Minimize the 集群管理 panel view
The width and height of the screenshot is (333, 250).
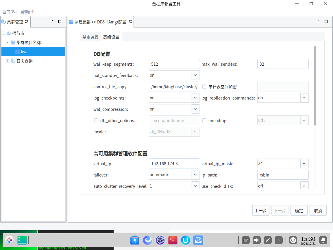pos(51,21)
